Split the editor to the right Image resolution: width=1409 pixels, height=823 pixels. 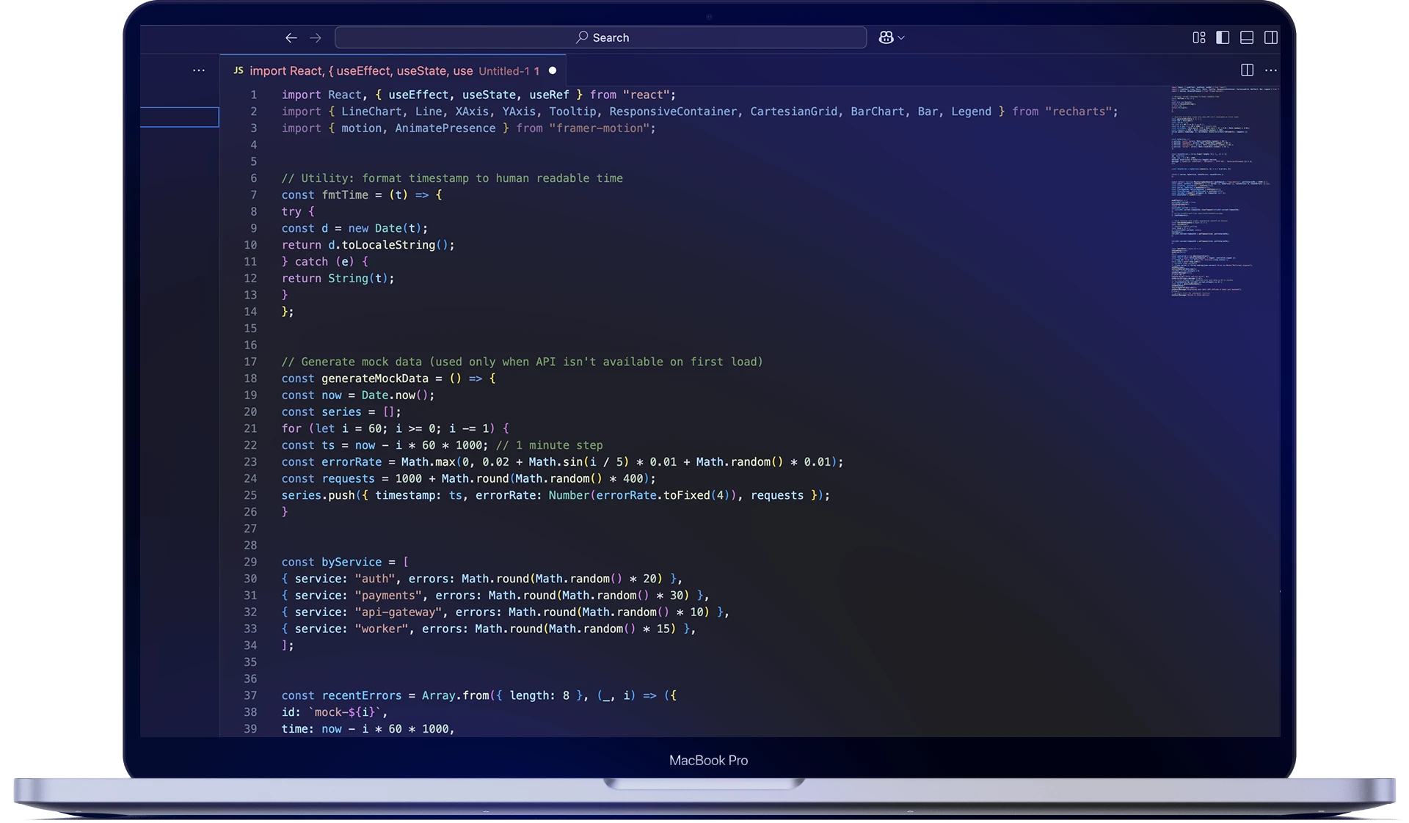(x=1247, y=70)
